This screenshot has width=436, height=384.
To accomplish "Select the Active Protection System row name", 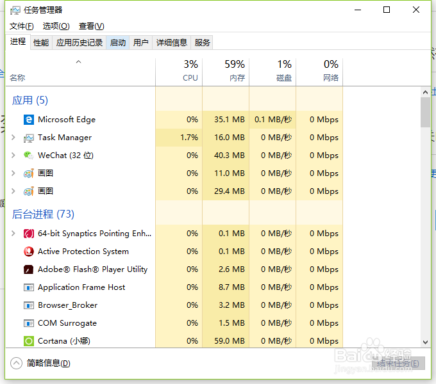I will tap(83, 252).
